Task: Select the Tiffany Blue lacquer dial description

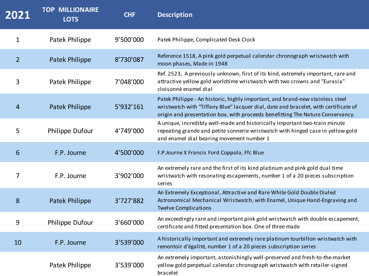Action: (x=257, y=107)
